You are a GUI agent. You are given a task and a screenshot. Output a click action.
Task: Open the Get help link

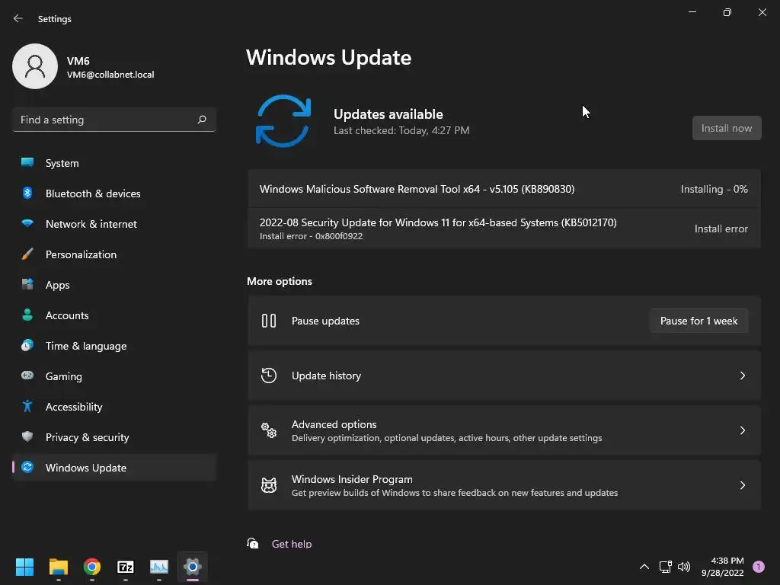pyautogui.click(x=292, y=544)
